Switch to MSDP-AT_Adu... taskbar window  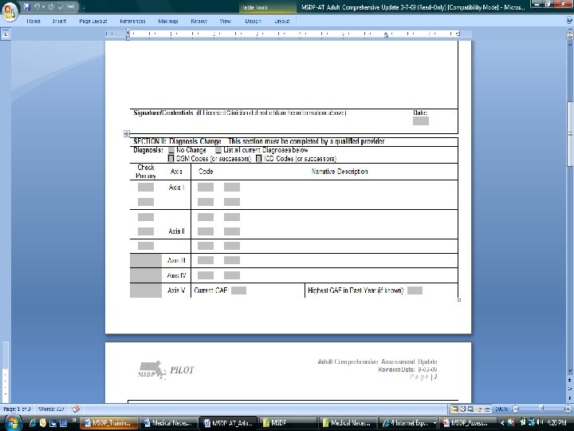pyautogui.click(x=229, y=422)
